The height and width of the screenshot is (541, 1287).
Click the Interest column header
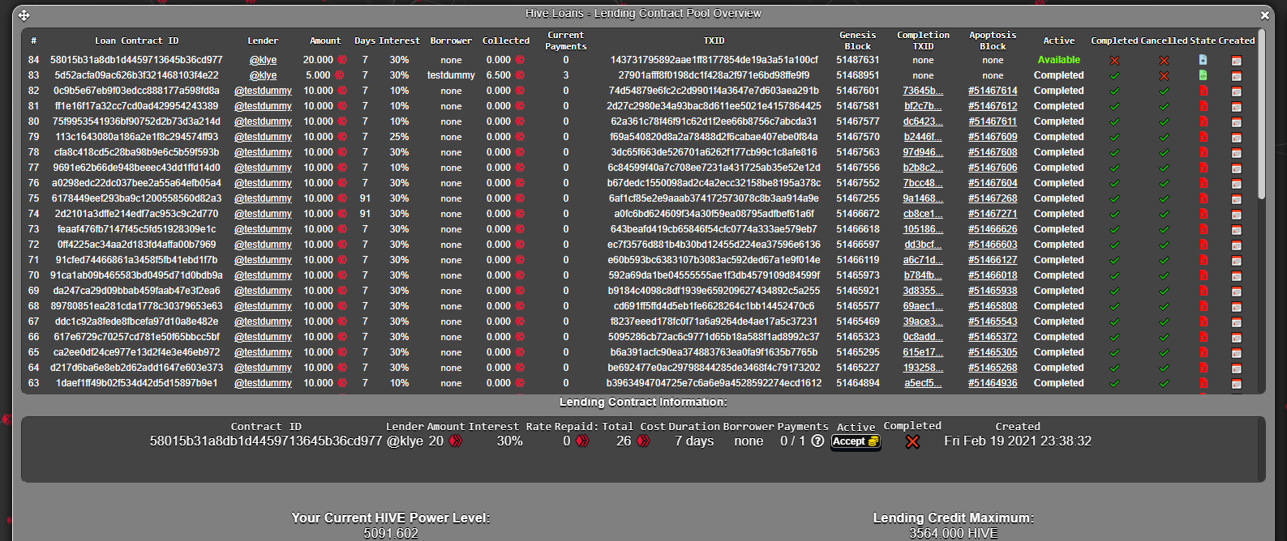coord(399,40)
